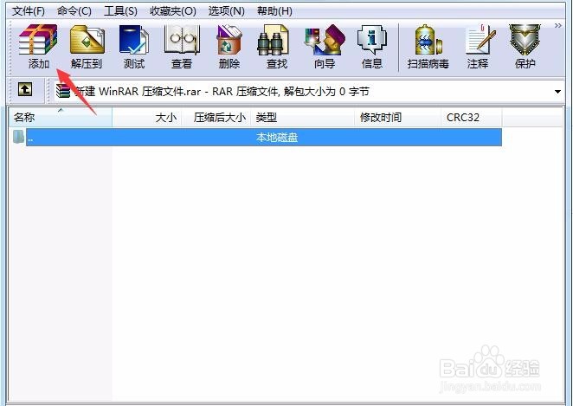The image size is (573, 406).
Task: Launch the Wizard (向导) tool
Action: [325, 47]
